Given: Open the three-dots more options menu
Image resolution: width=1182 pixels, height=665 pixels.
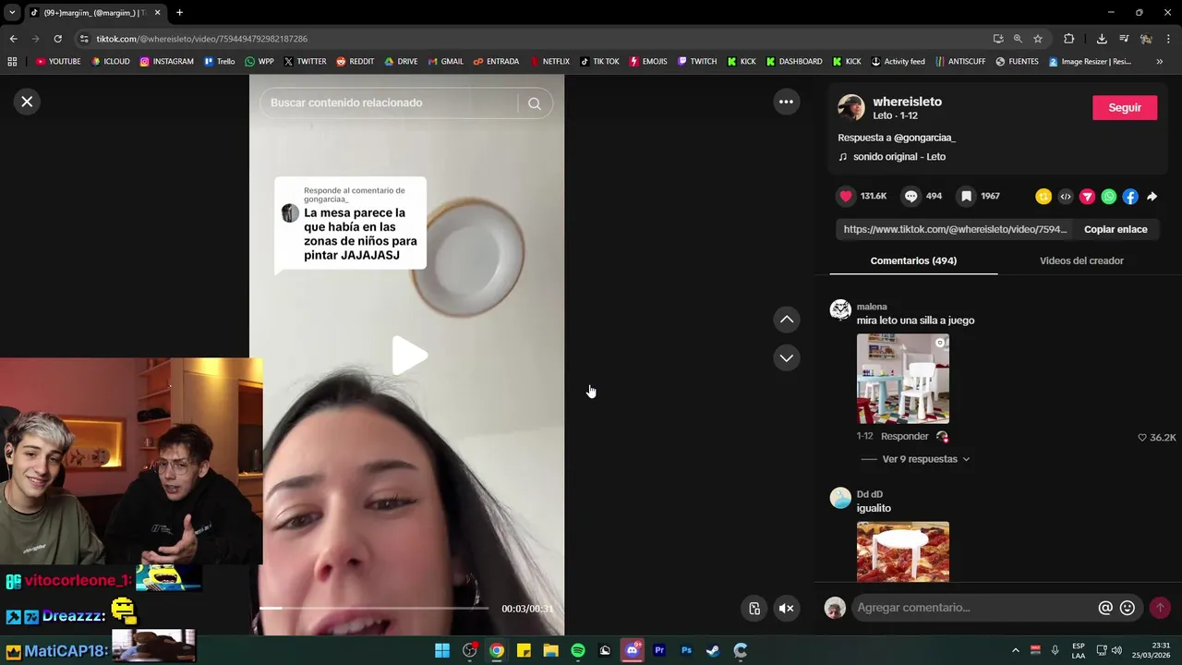Looking at the screenshot, I should [x=786, y=102].
